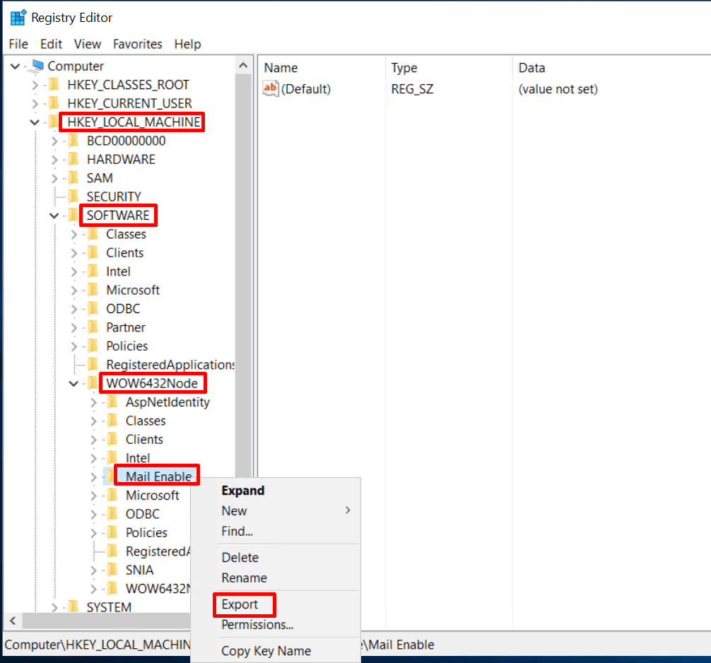Choose Export from the context menu
The height and width of the screenshot is (663, 711).
point(240,604)
